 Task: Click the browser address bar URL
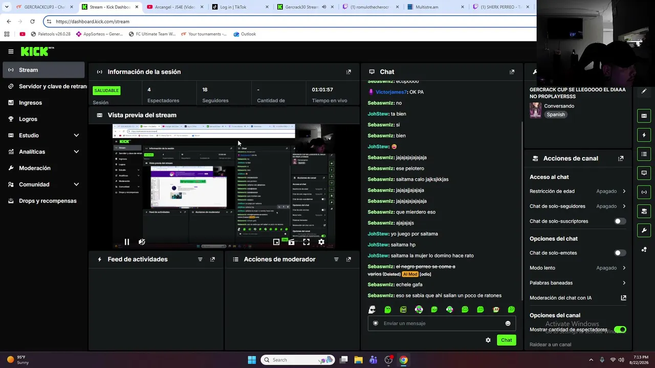(x=93, y=21)
